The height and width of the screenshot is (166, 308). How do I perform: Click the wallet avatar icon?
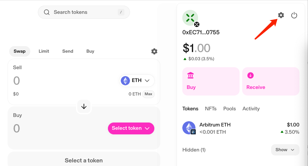point(190,18)
